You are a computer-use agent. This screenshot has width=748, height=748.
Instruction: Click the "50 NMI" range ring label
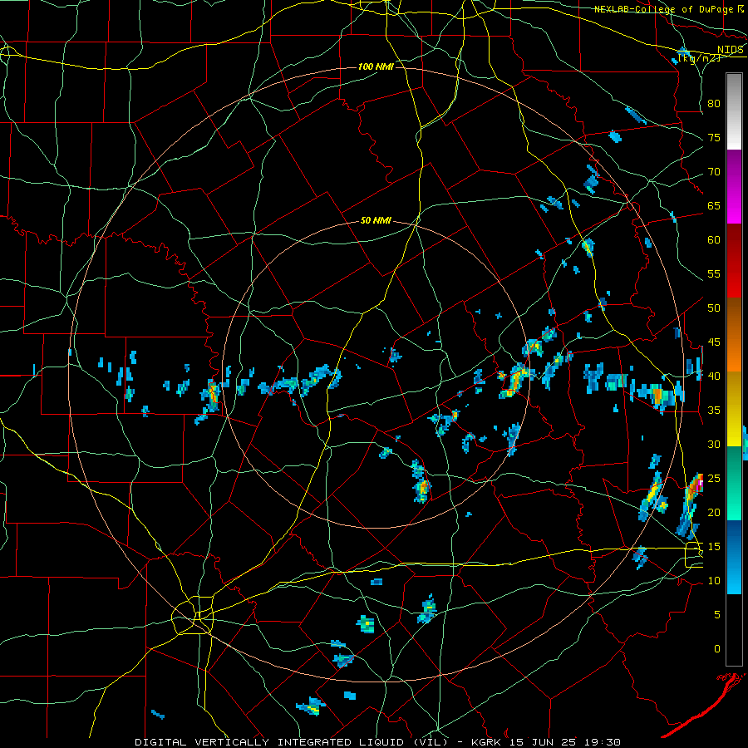point(376,220)
